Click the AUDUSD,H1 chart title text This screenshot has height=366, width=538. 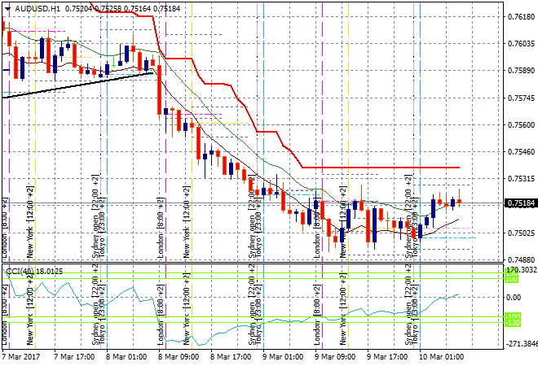(x=37, y=8)
